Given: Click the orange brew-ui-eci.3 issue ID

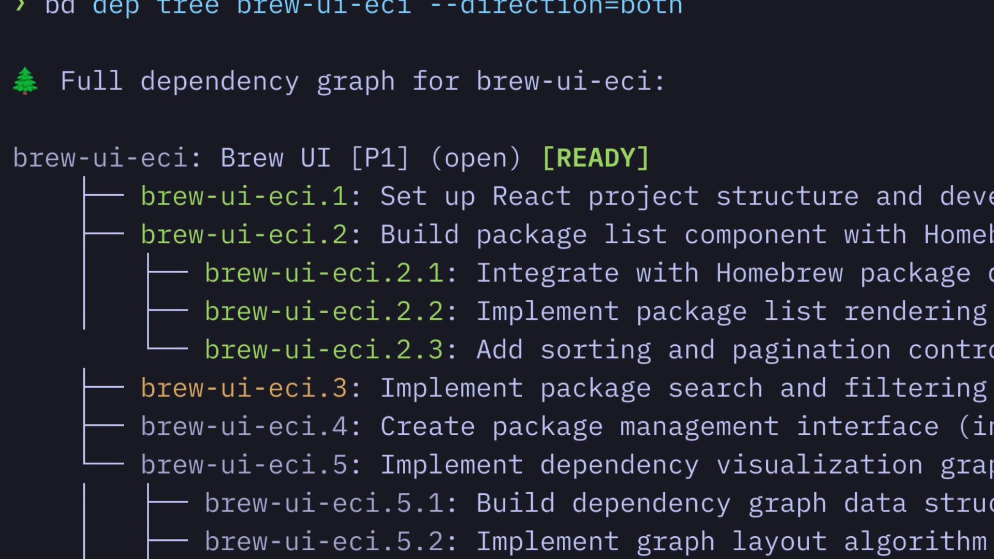Looking at the screenshot, I should 244,388.
